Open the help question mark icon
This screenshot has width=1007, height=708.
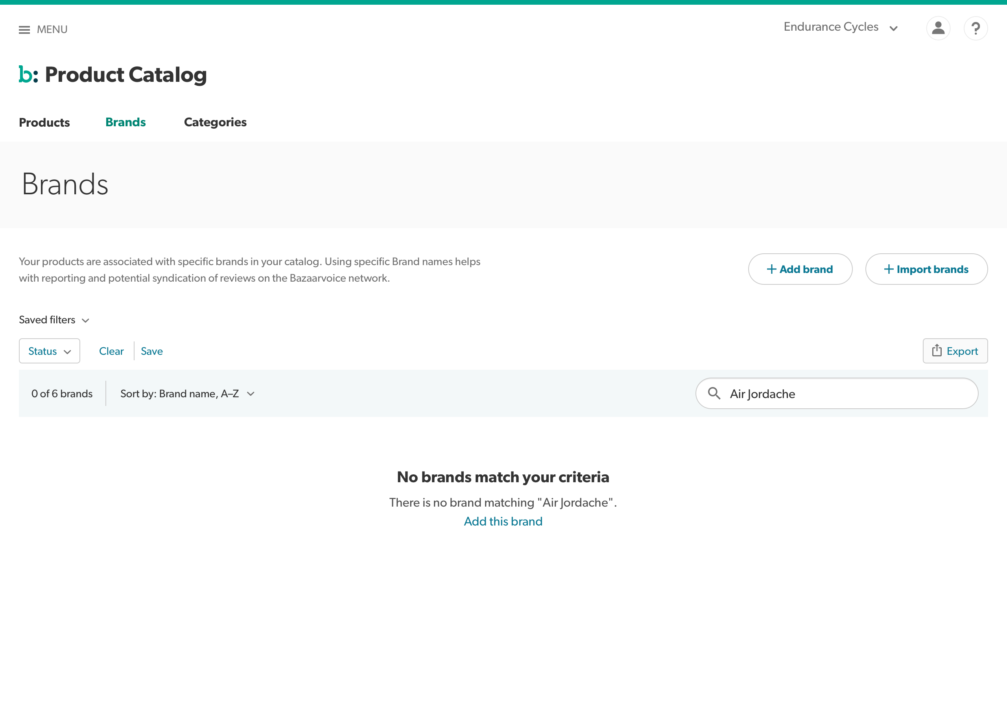tap(975, 28)
